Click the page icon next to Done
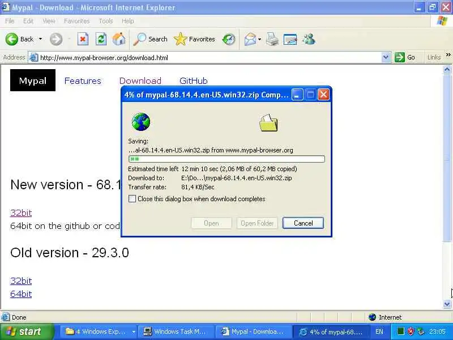 [x=6, y=317]
